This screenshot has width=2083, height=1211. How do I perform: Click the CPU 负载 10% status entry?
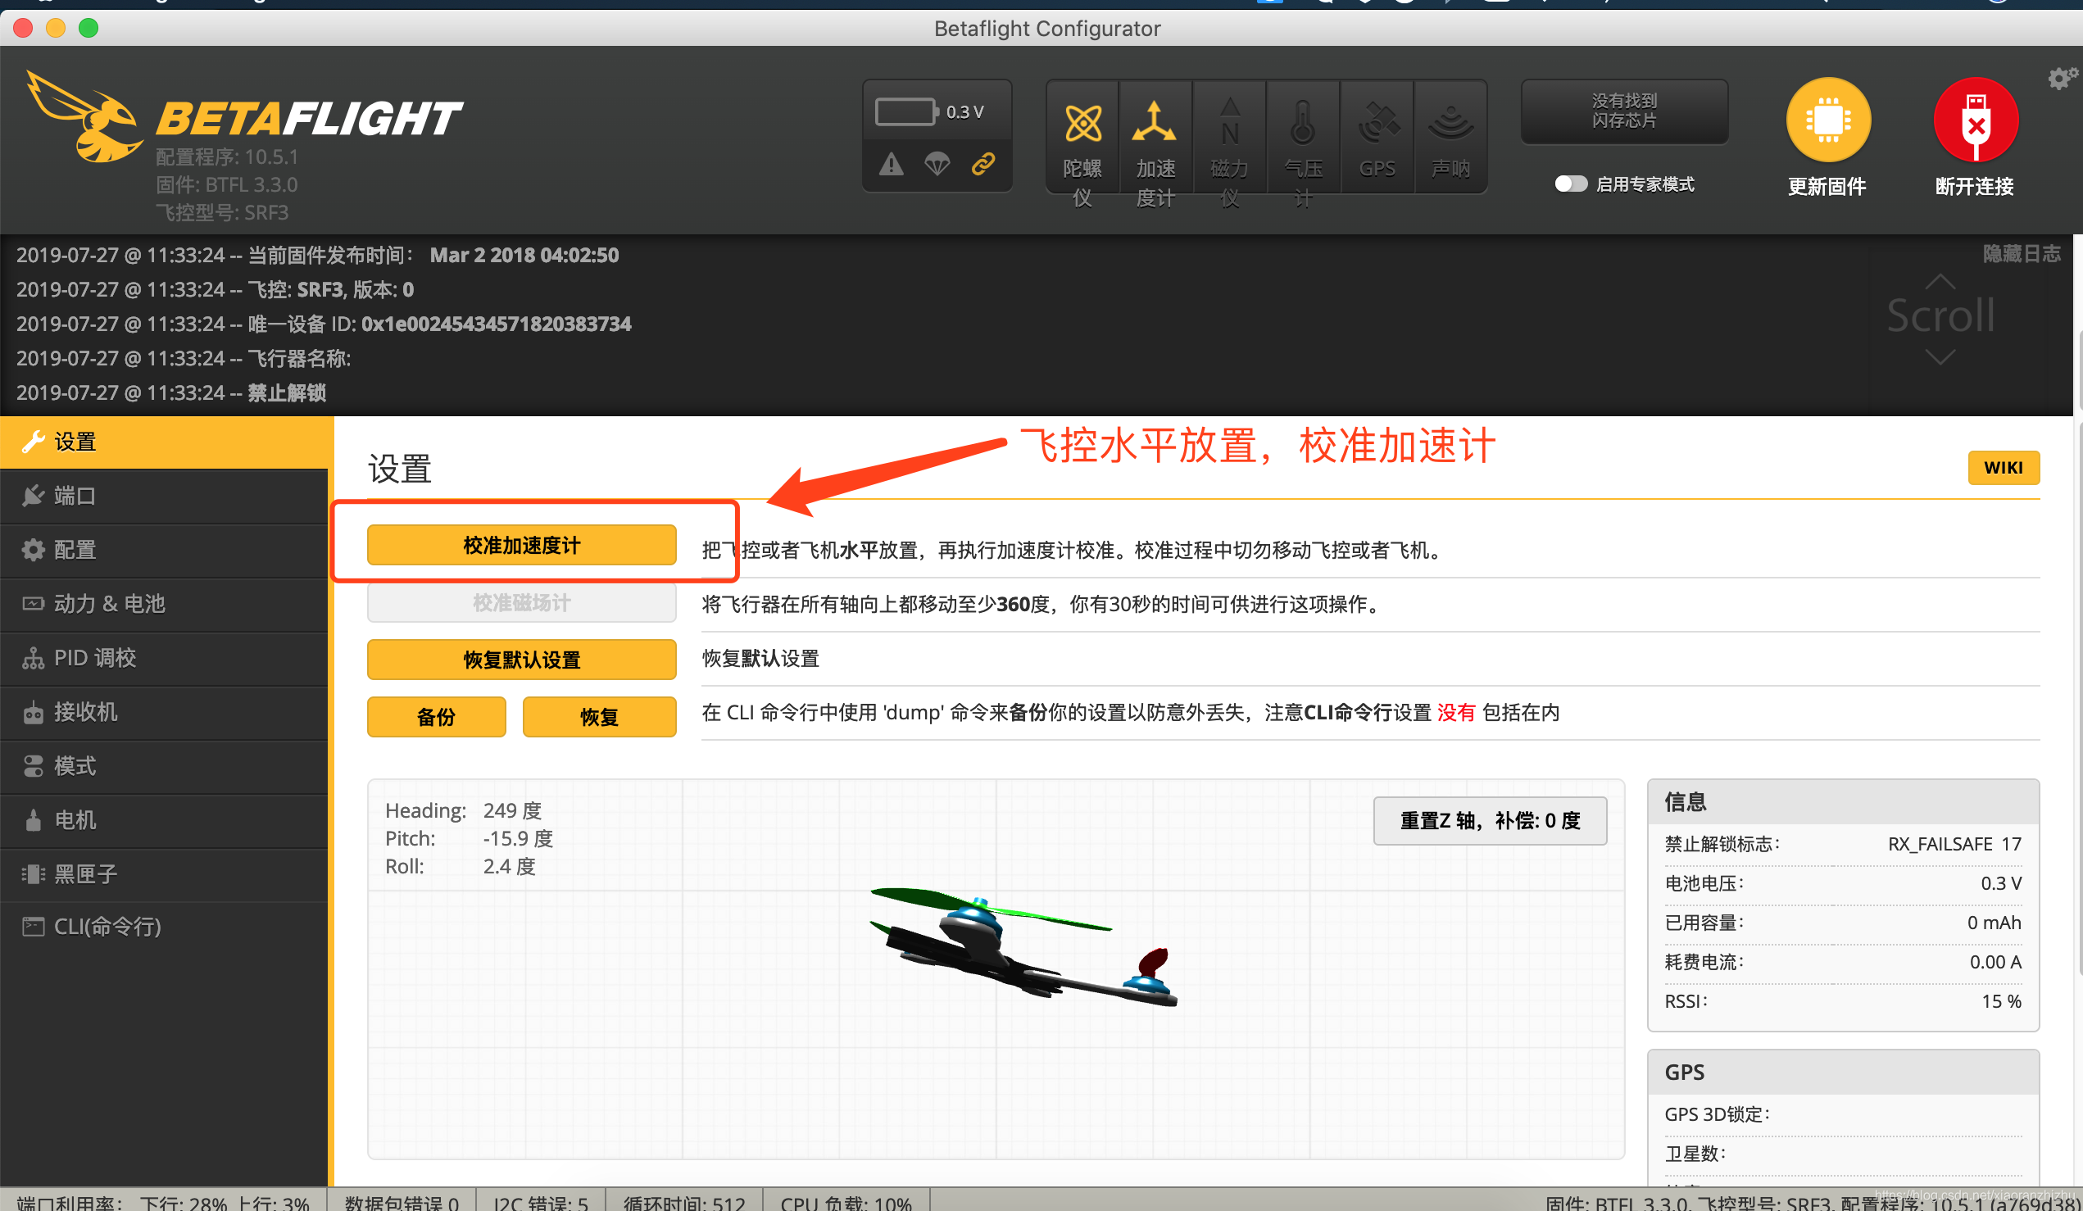(846, 1203)
